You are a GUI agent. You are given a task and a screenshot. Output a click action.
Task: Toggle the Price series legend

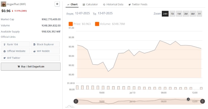coord(80,24)
